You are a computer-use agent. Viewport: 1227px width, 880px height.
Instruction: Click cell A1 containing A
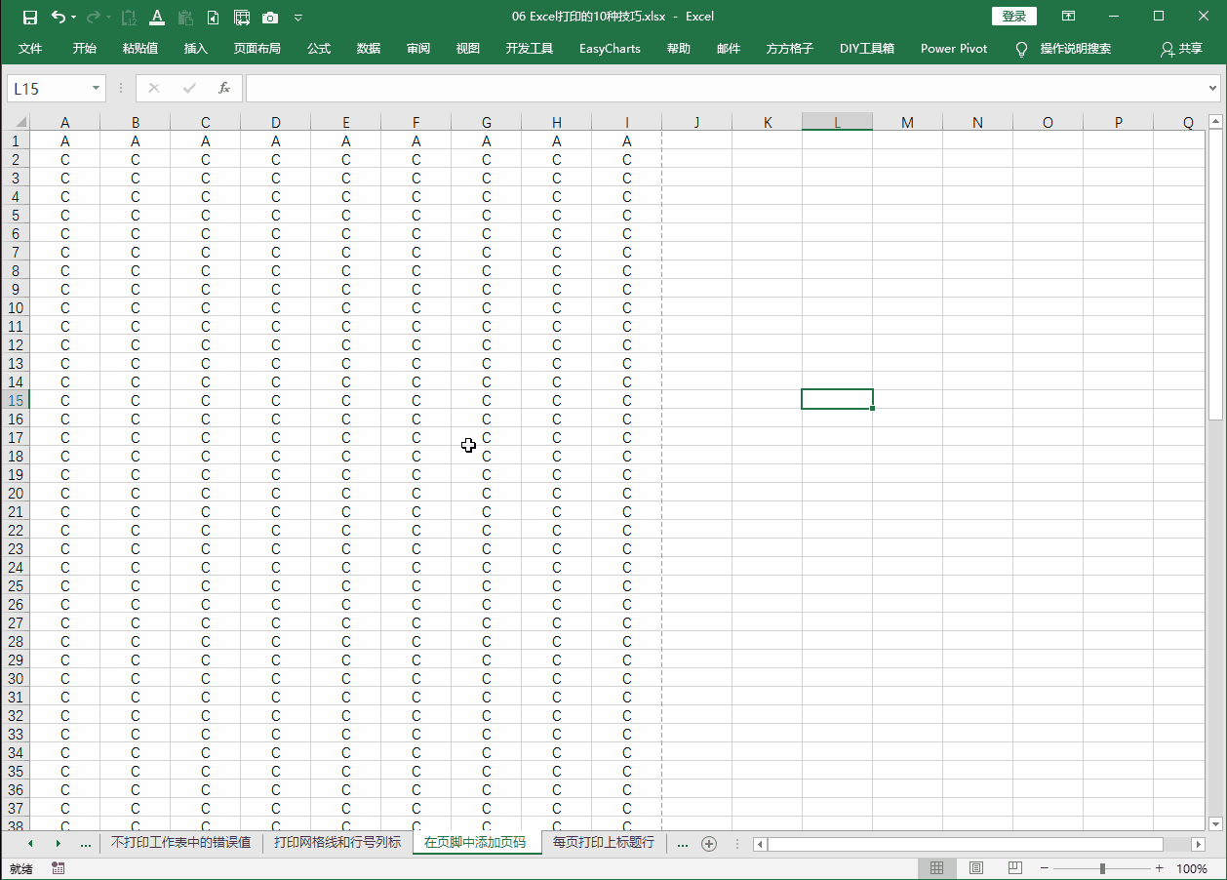[65, 140]
